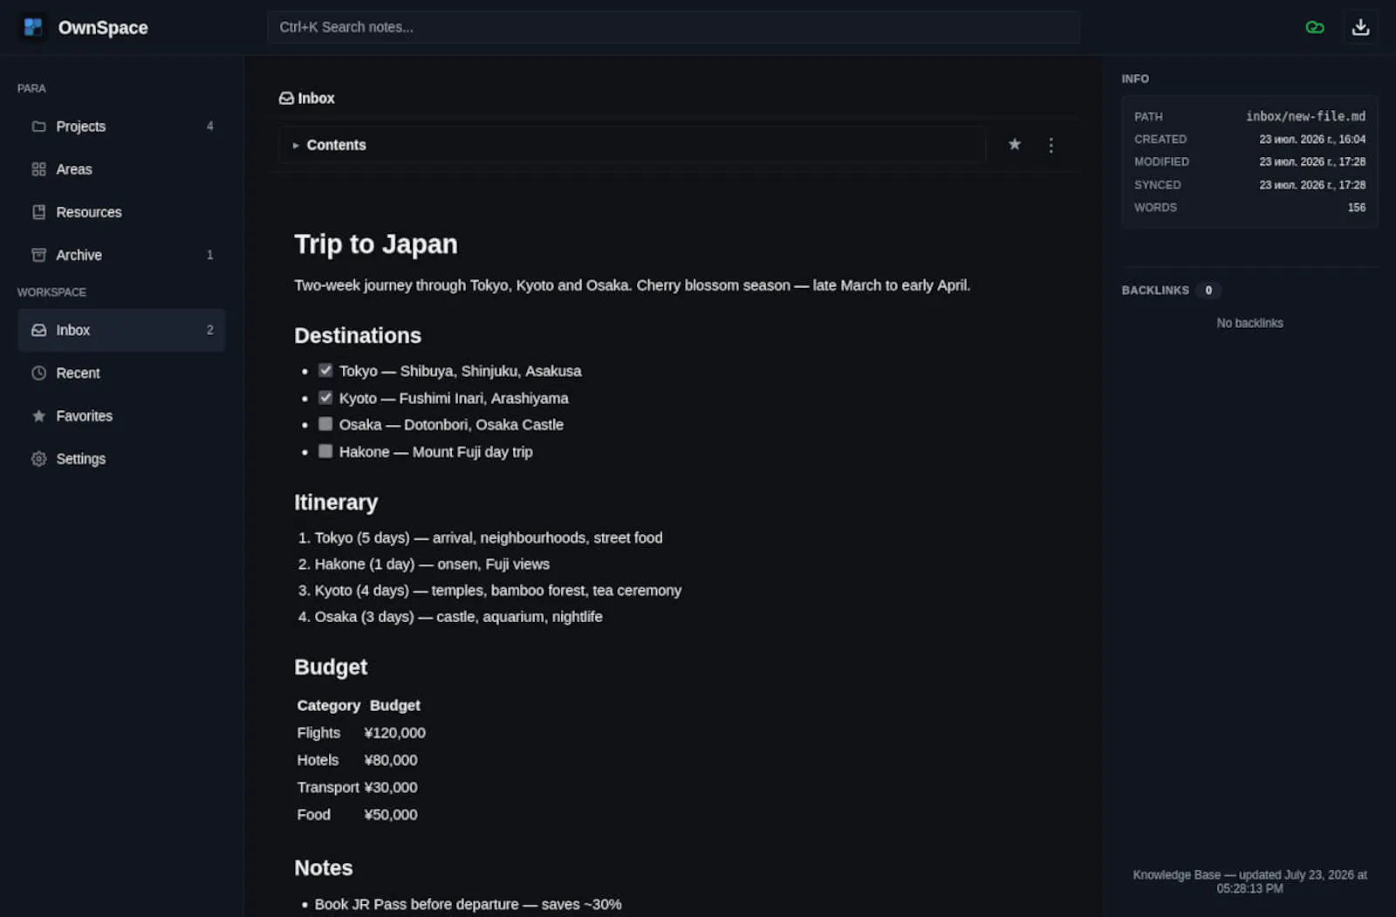Click the Inbox breadcrumb label
This screenshot has height=917, width=1396.
316,99
